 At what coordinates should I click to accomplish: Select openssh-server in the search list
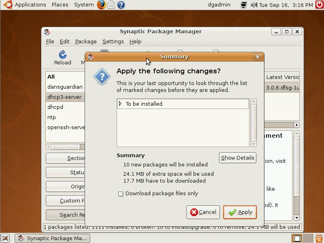pyautogui.click(x=65, y=127)
